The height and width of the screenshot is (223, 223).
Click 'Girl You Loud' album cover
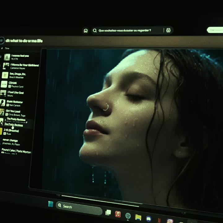pos(2,112)
